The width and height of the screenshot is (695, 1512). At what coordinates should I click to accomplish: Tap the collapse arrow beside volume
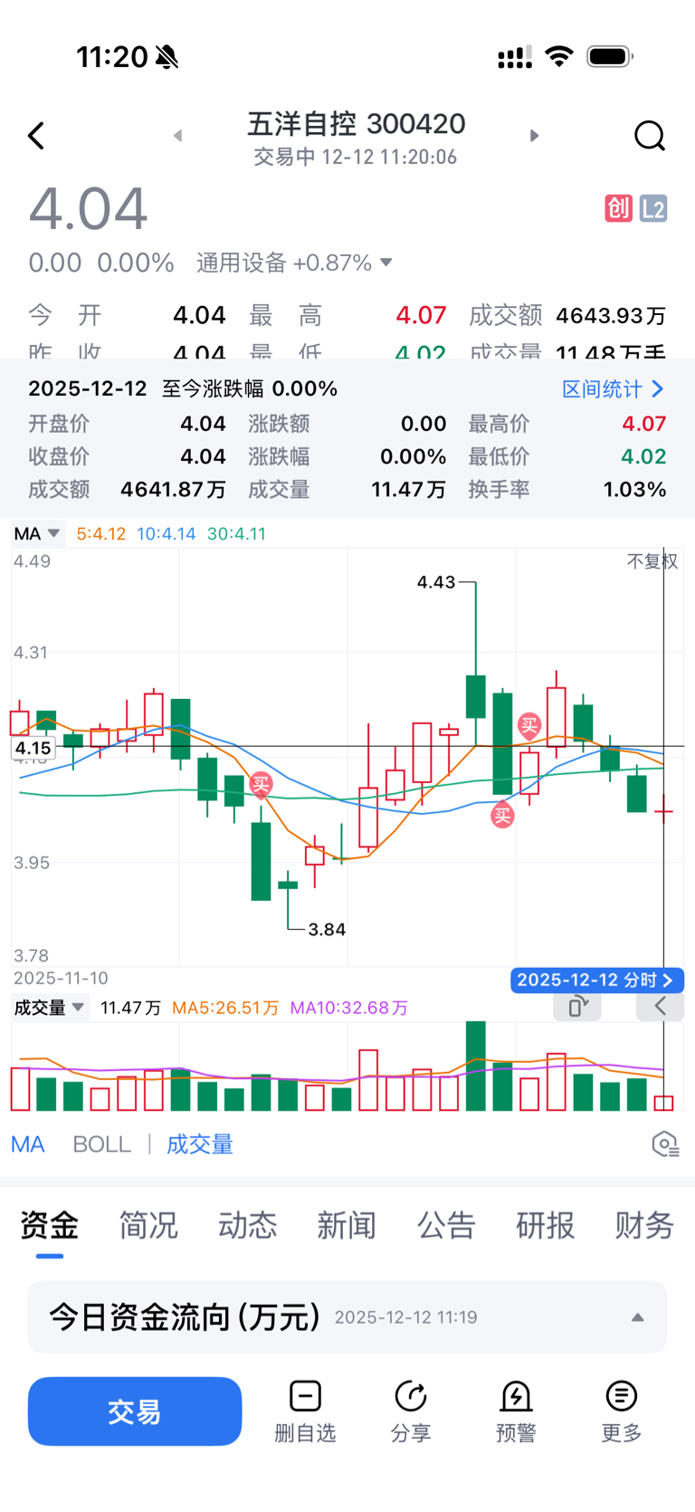pyautogui.click(x=660, y=1006)
